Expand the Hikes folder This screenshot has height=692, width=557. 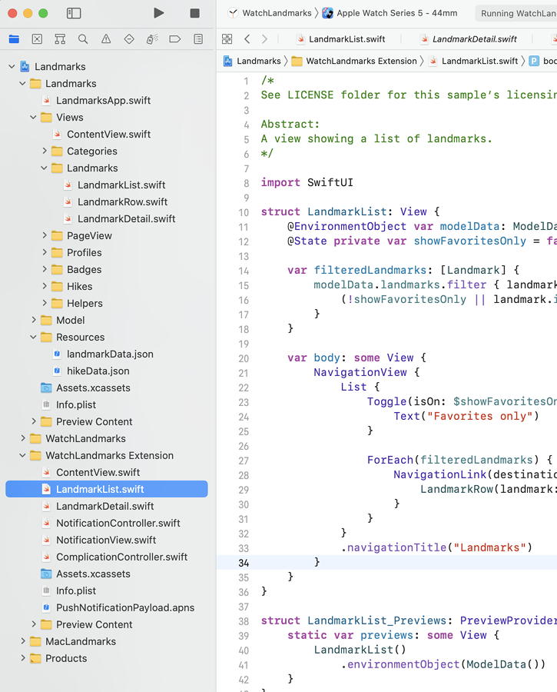pyautogui.click(x=44, y=287)
